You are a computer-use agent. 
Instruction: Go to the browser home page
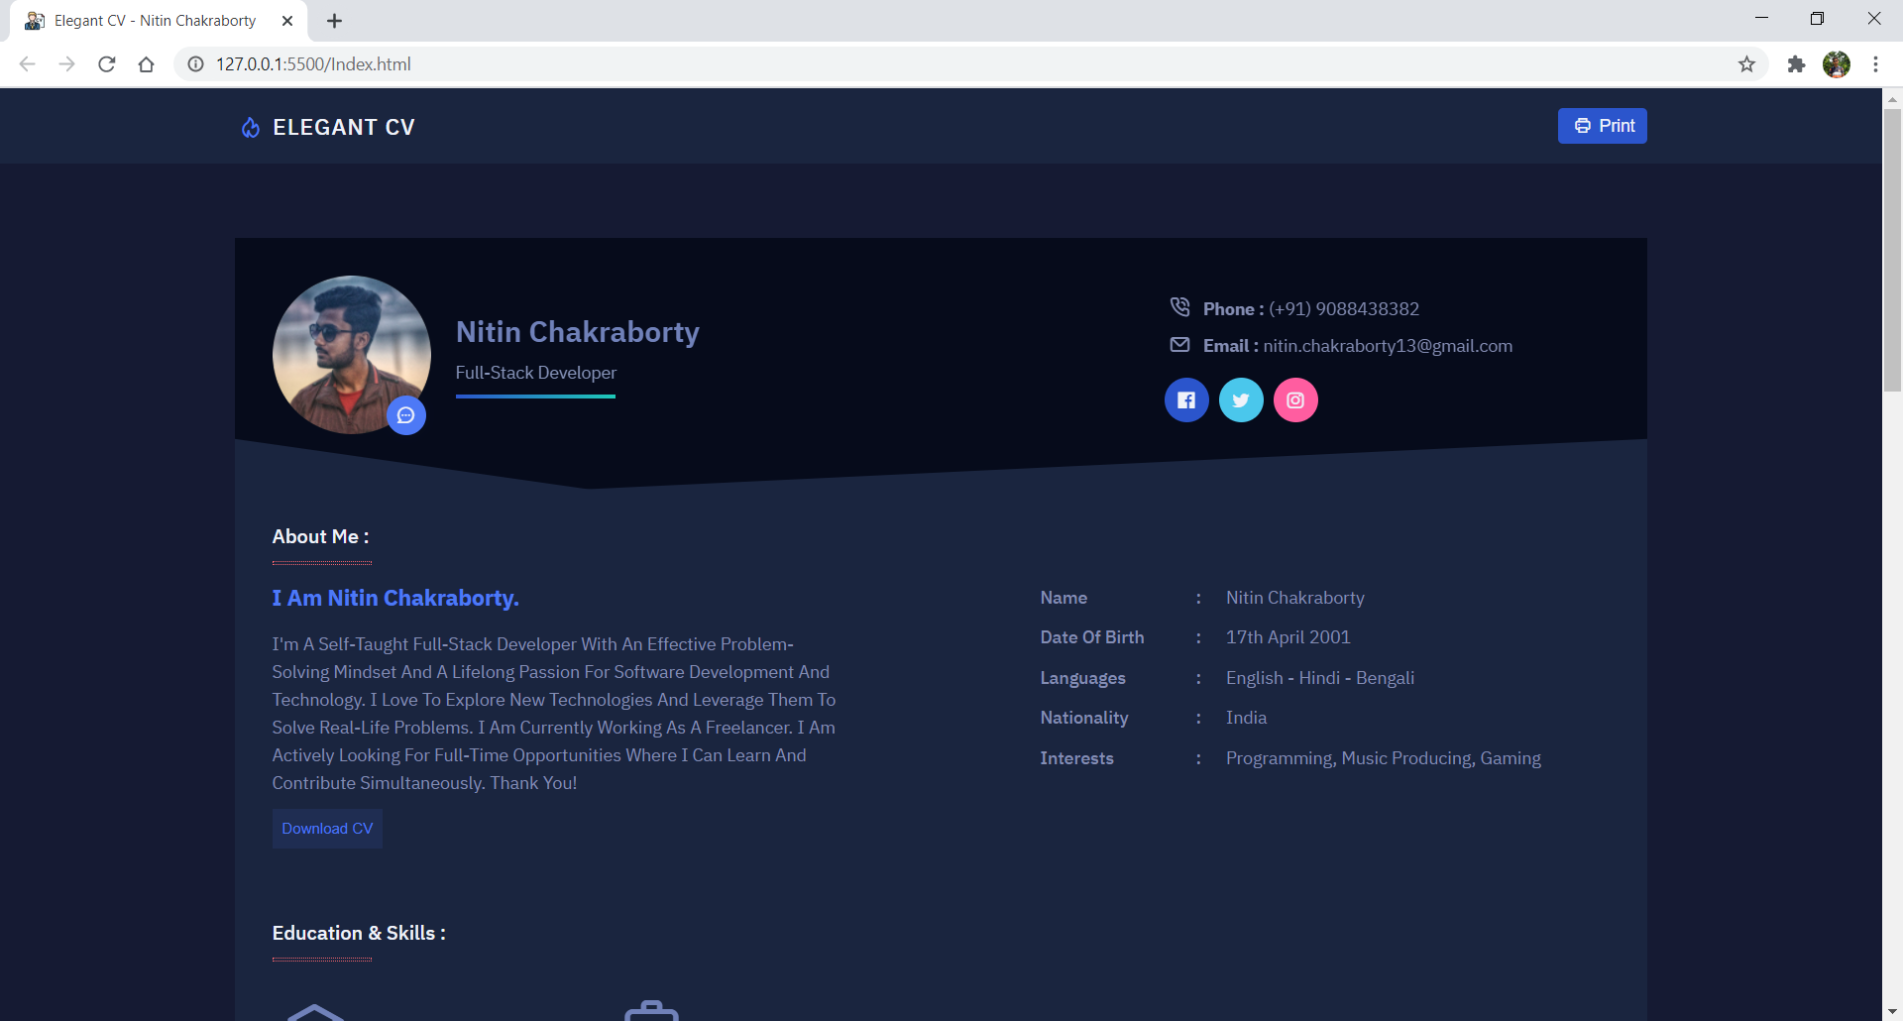[147, 63]
